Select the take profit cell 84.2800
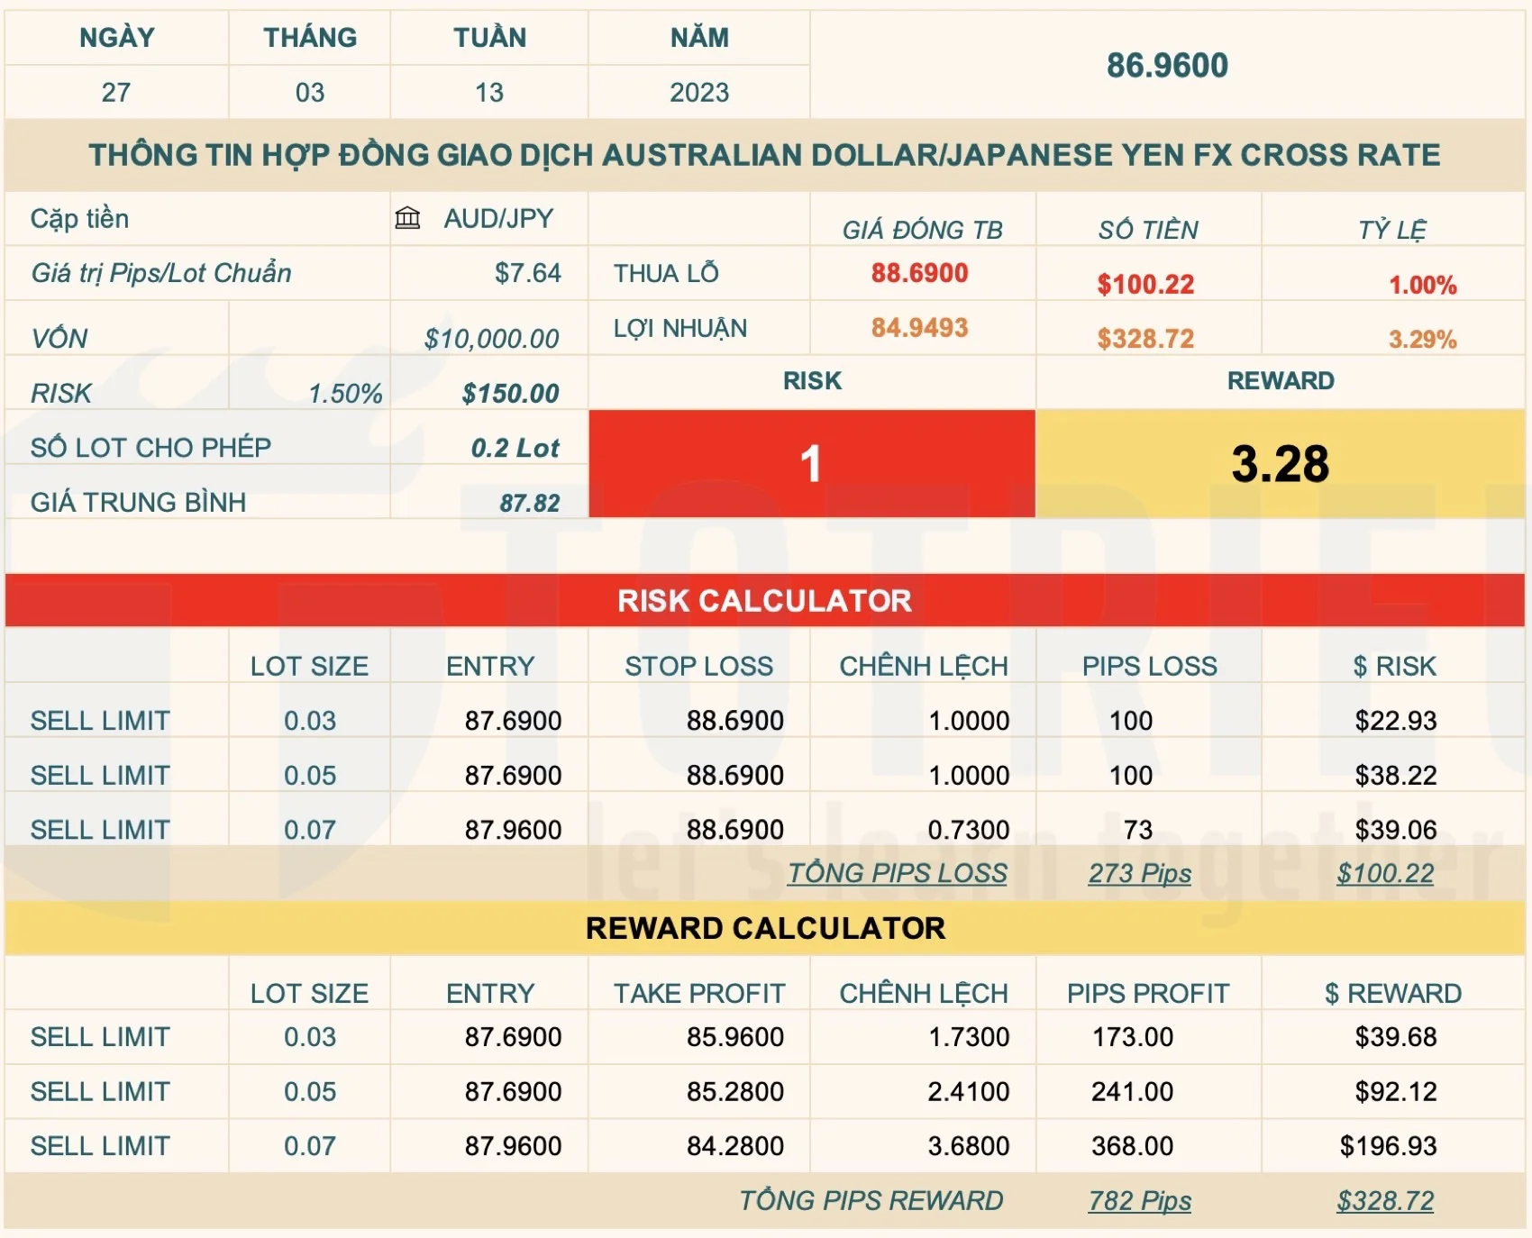 tap(734, 1146)
